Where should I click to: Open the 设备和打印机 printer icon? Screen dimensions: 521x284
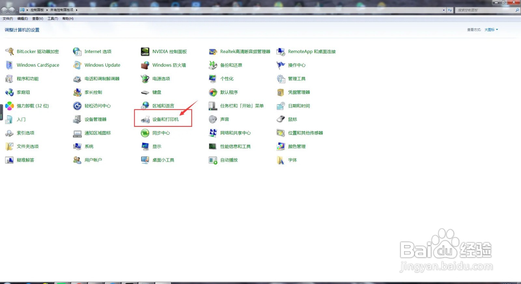pyautogui.click(x=145, y=119)
